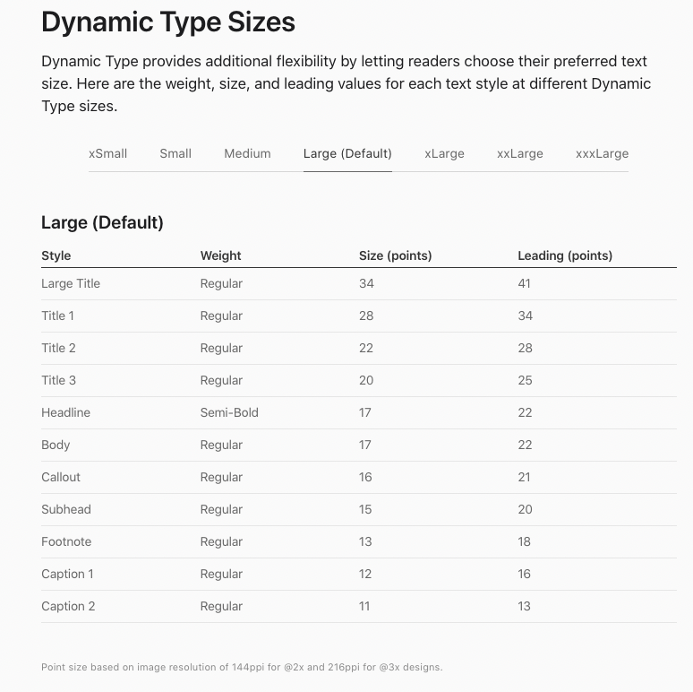Select the Title 3 style cell
Screen dimensions: 693x692
pos(58,381)
